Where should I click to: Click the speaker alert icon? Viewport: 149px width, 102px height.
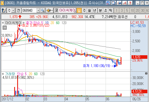click(49, 10)
